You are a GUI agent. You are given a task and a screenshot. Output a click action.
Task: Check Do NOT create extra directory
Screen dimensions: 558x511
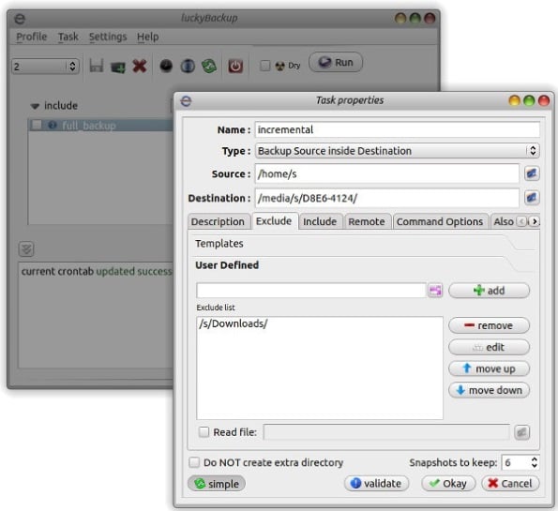[194, 462]
